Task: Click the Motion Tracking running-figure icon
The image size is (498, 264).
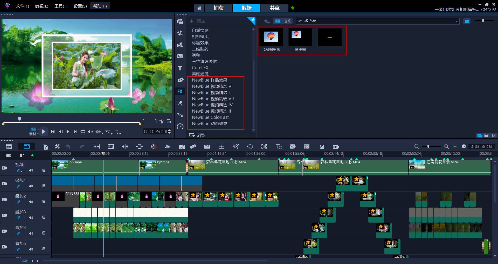Action: (236, 146)
